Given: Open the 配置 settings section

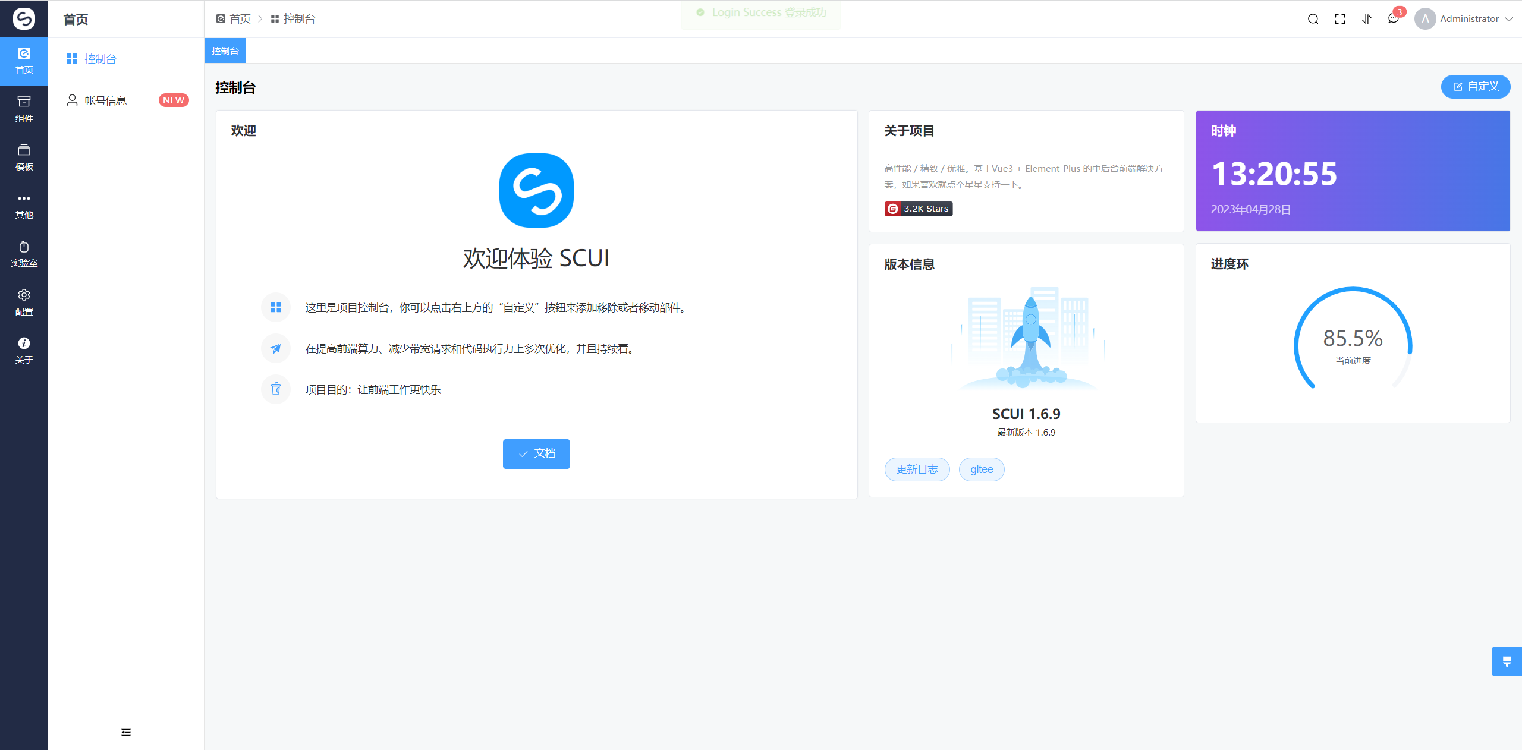Looking at the screenshot, I should pyautogui.click(x=24, y=302).
